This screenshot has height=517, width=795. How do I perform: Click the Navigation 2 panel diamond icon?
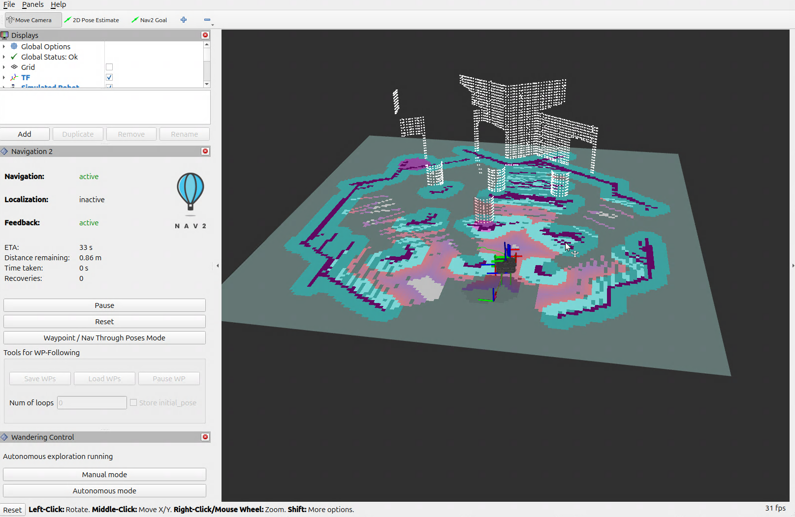5,152
